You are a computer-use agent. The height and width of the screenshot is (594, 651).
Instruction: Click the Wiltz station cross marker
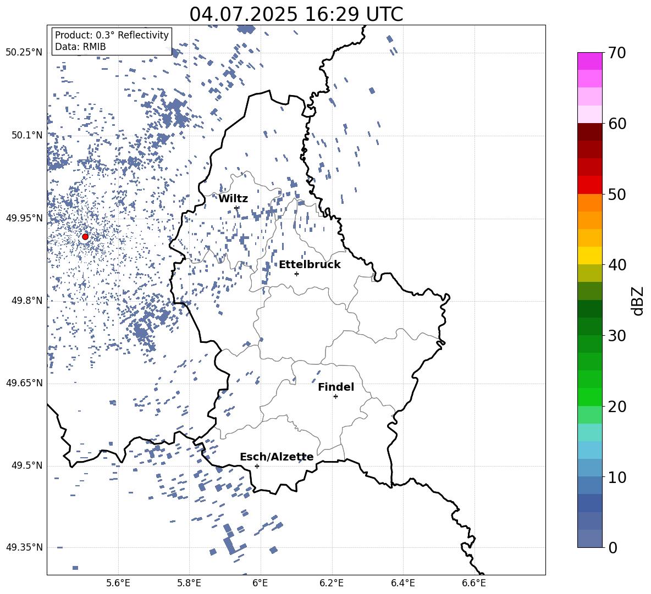tap(236, 208)
